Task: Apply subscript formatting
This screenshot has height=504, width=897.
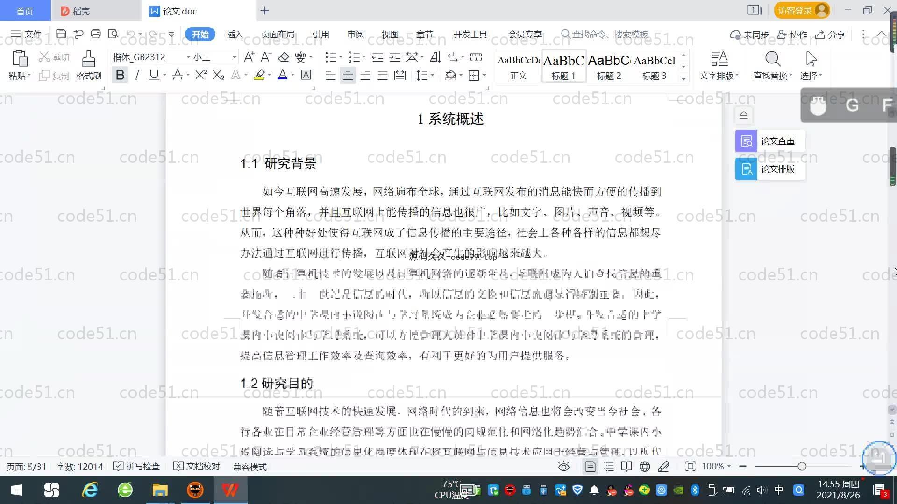Action: point(219,75)
